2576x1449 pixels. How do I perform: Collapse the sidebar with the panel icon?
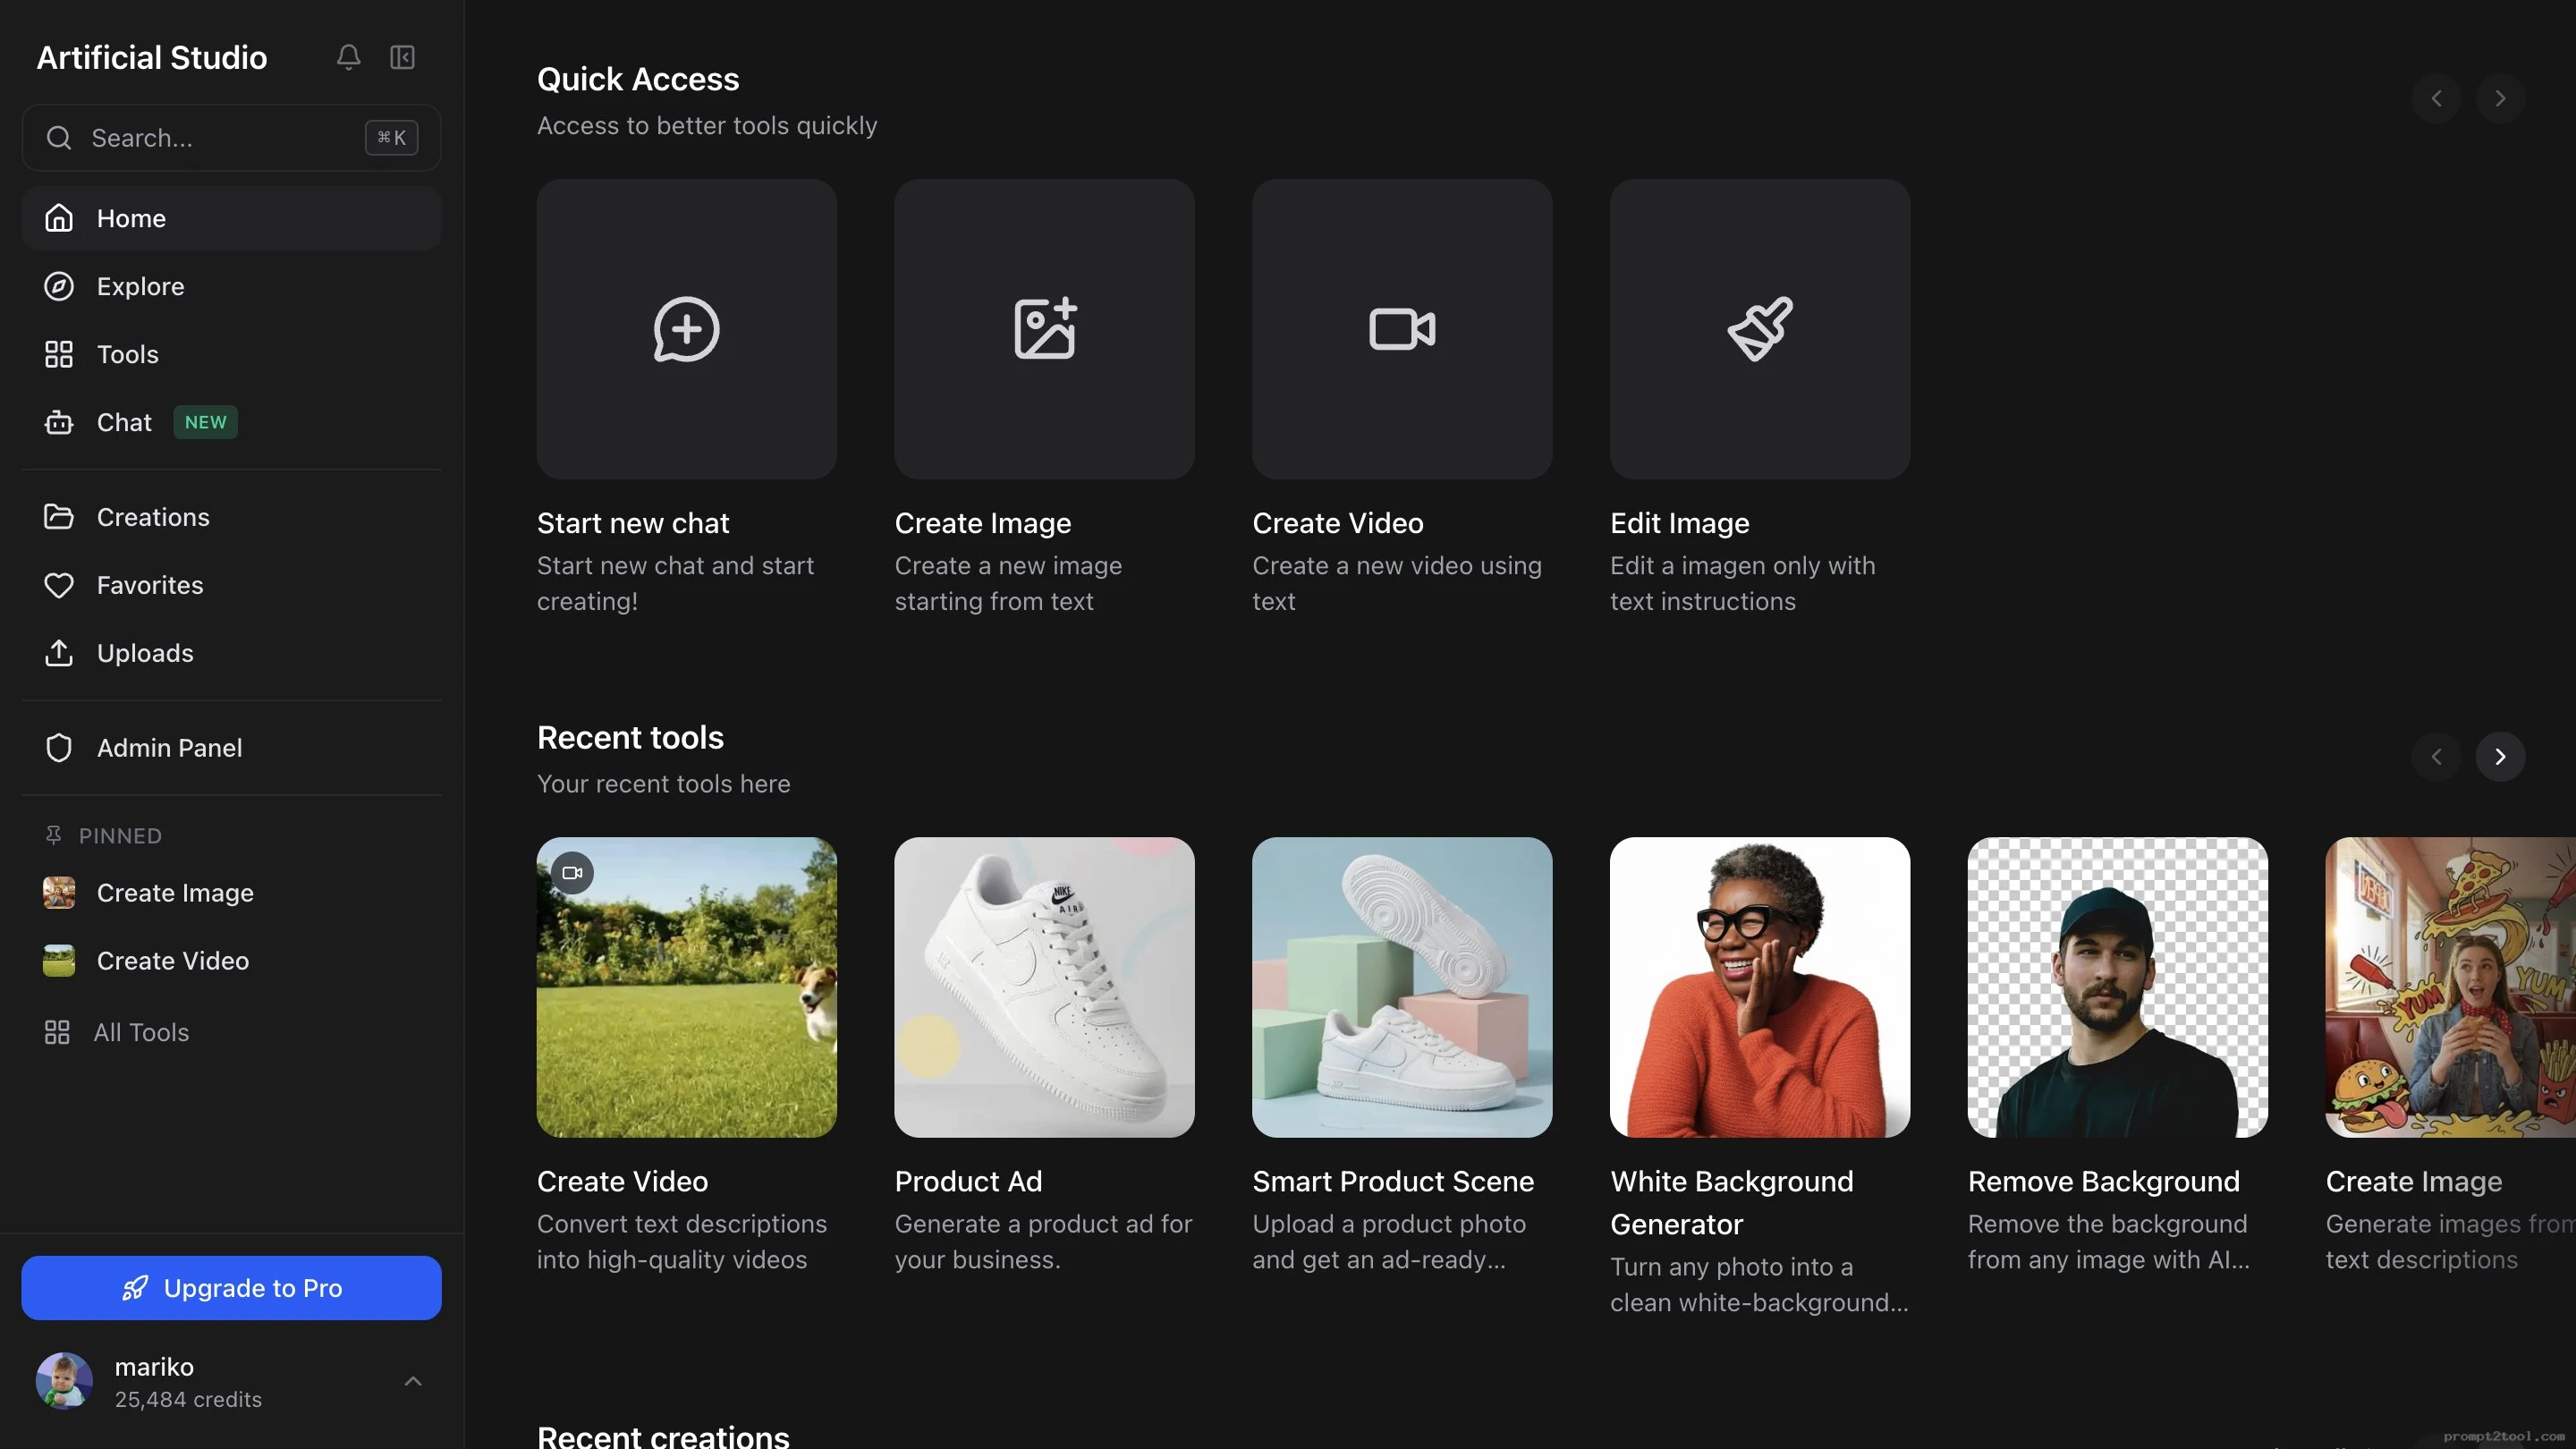(x=402, y=57)
